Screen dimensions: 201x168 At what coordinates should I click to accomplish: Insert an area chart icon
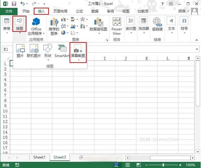click(x=73, y=26)
